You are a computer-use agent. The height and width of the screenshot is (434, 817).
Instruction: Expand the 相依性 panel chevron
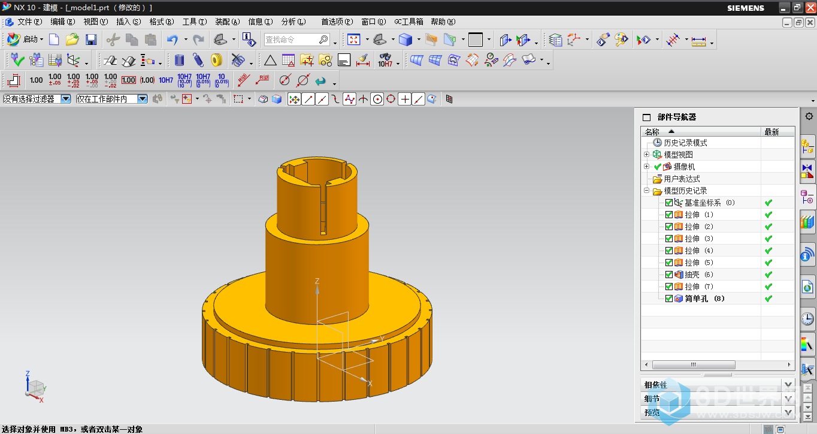[x=788, y=385]
